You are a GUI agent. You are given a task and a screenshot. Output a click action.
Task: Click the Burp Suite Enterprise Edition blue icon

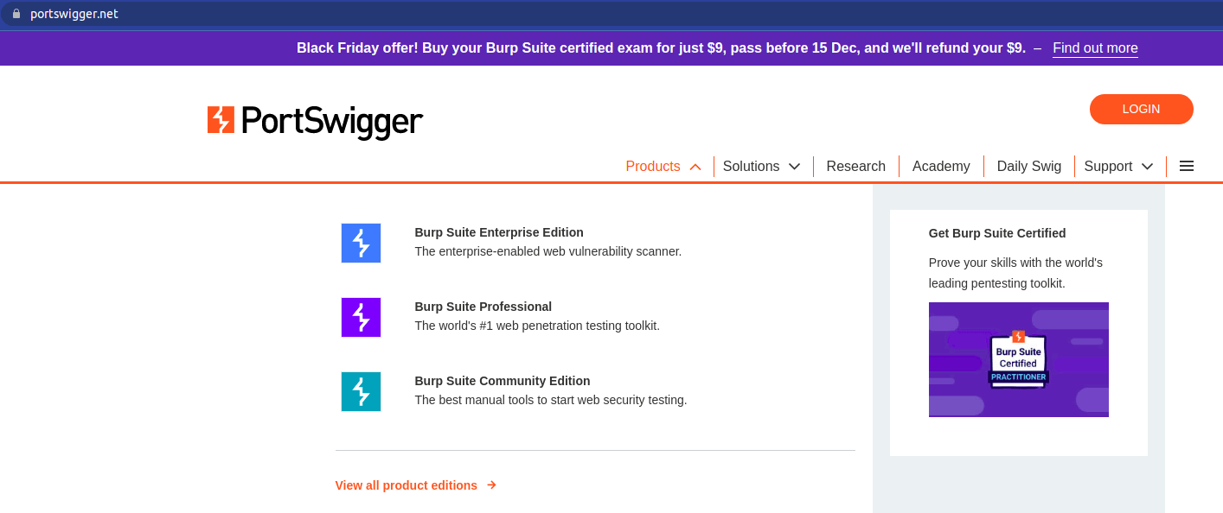[361, 243]
